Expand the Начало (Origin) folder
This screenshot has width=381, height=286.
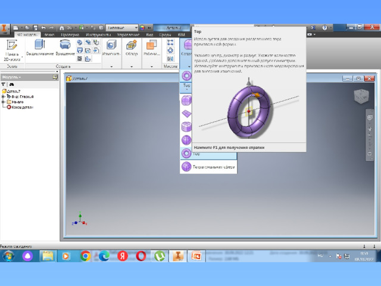pyautogui.click(x=4, y=101)
